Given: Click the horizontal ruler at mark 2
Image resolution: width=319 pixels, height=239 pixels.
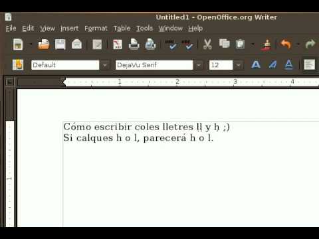Looking at the screenshot, I should [x=177, y=82].
